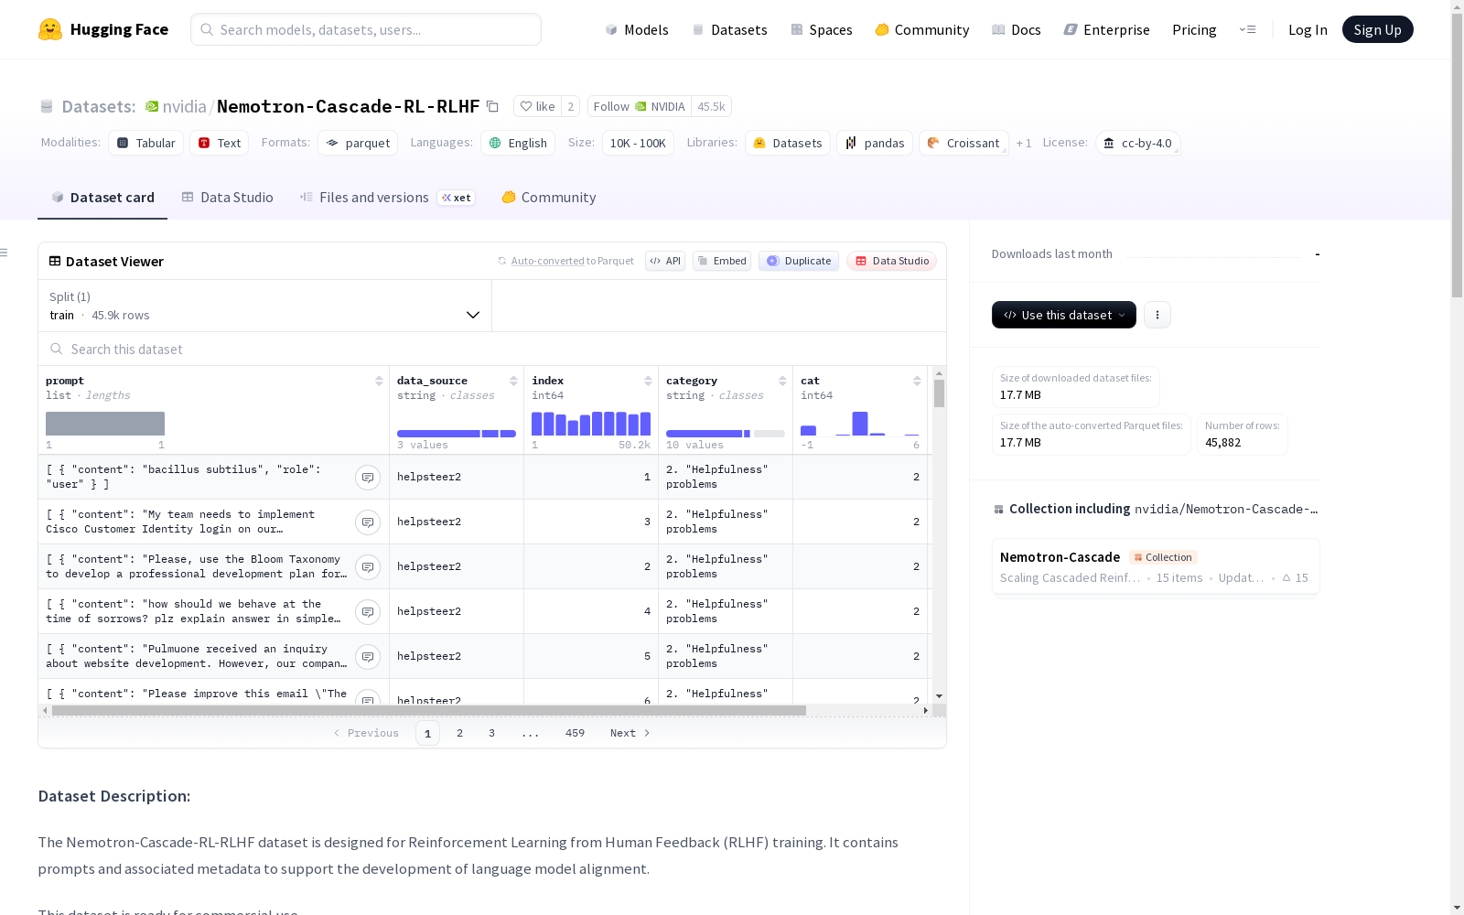
Task: Click the Log In link
Action: tap(1308, 29)
